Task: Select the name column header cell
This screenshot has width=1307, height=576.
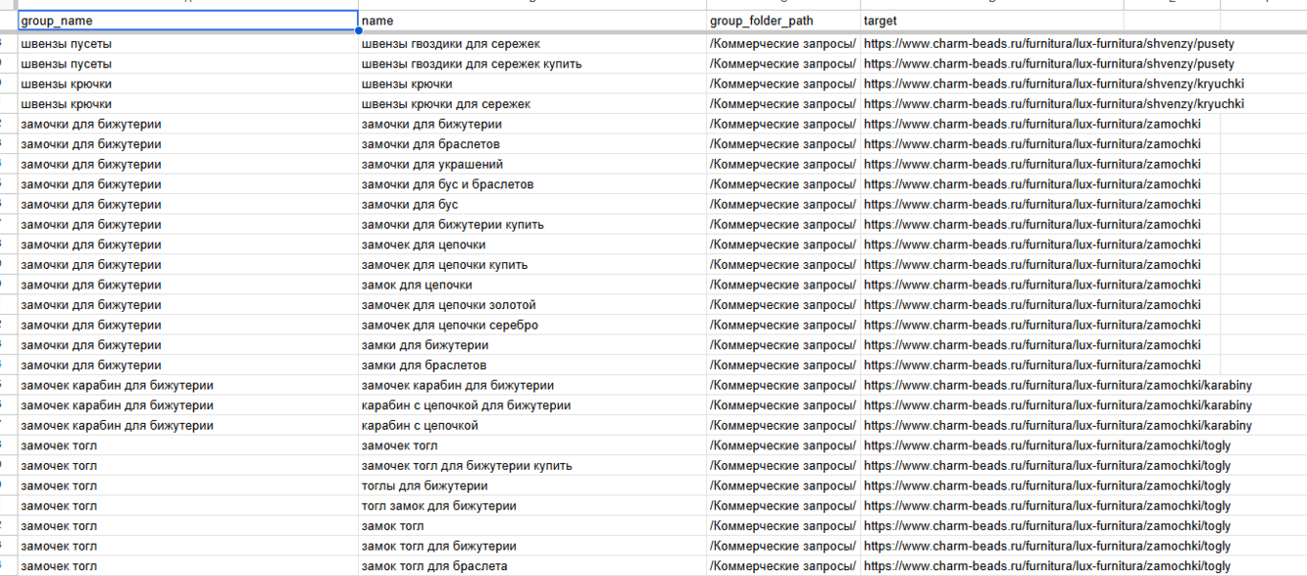Action: [533, 20]
